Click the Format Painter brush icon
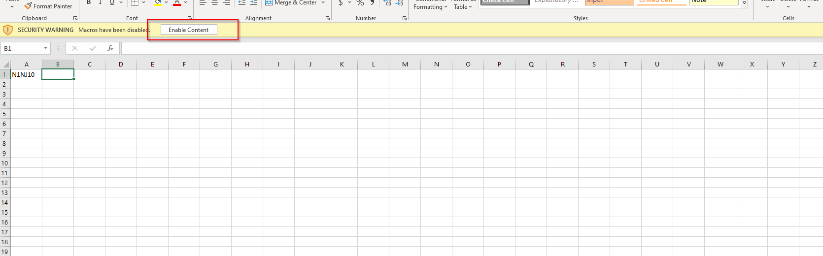Image resolution: width=823 pixels, height=256 pixels. pos(29,6)
